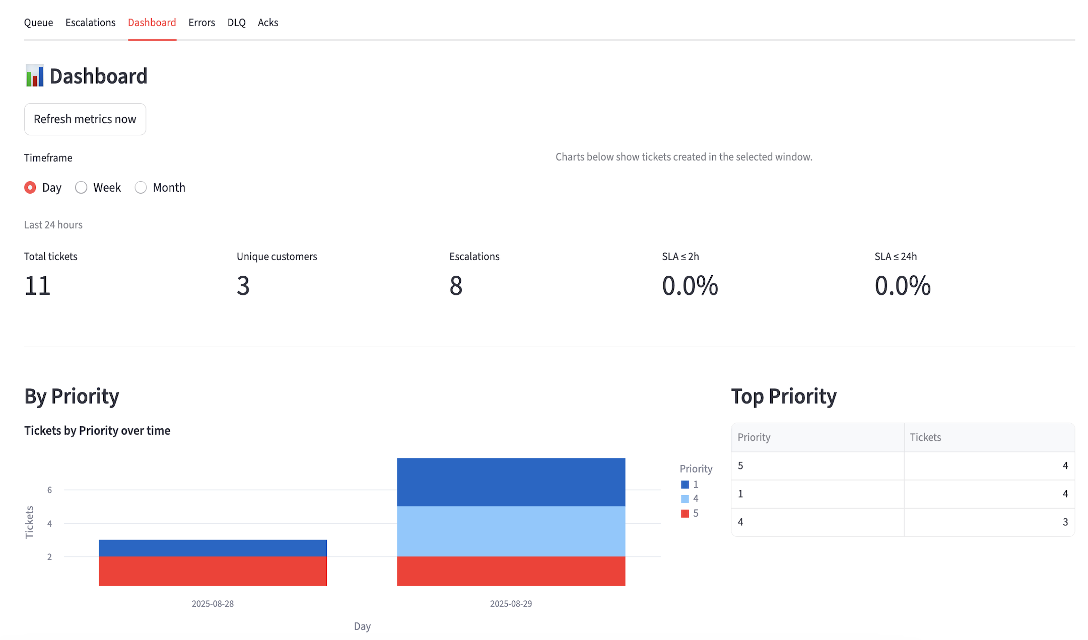Viewport: 1088px width, 640px height.
Task: Go to the Errors tab
Action: (201, 23)
